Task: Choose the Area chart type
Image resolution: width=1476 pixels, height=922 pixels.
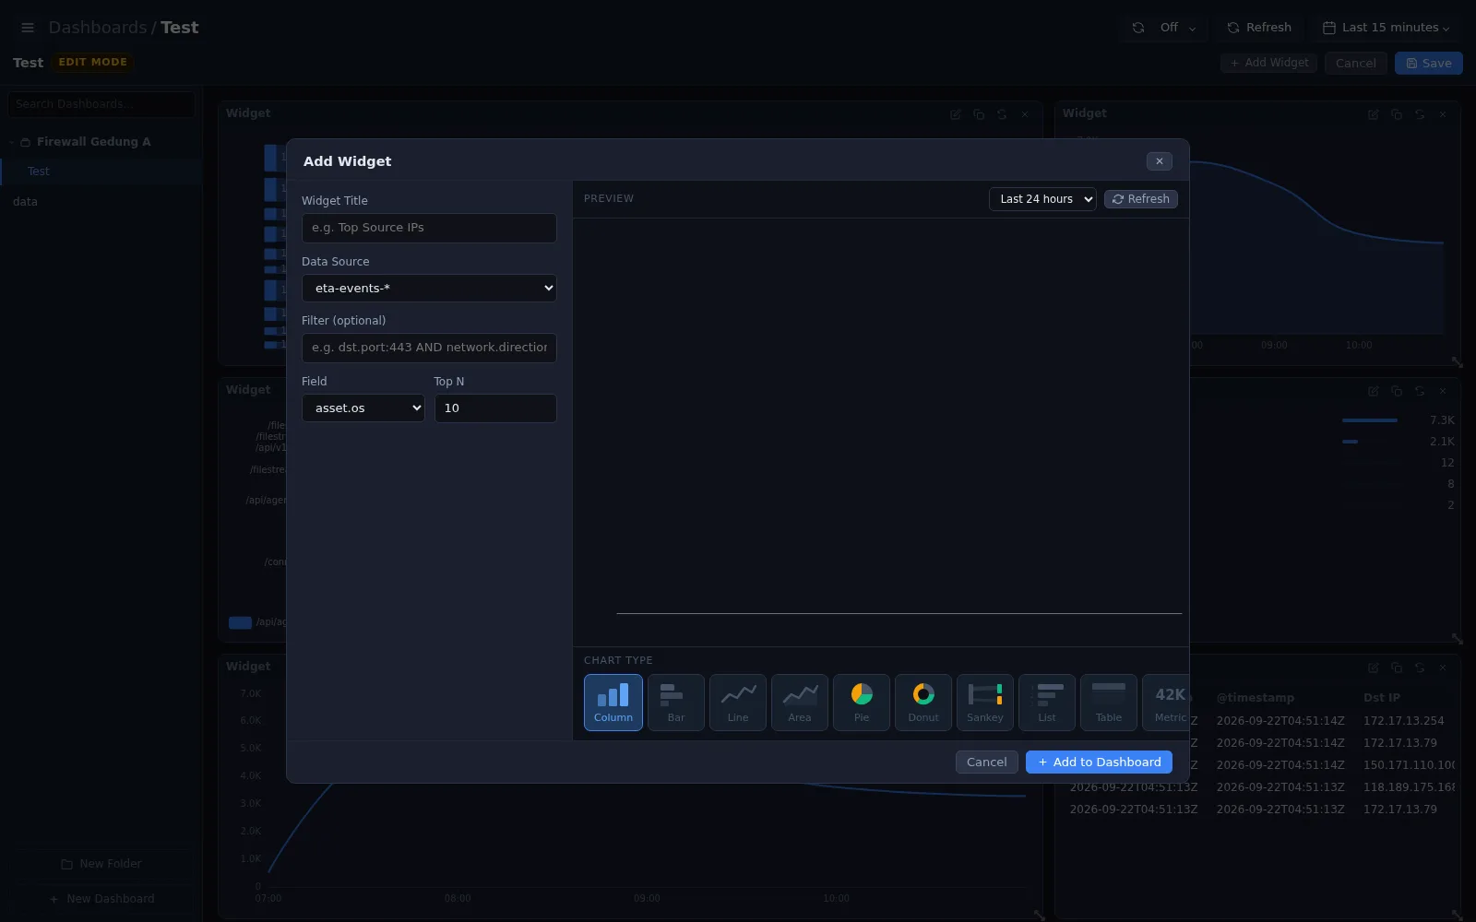Action: (x=800, y=703)
